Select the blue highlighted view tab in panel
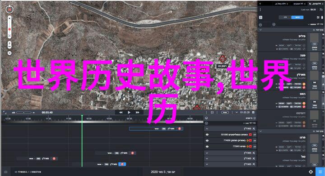The image size is (325, 176). pyautogui.click(x=297, y=18)
